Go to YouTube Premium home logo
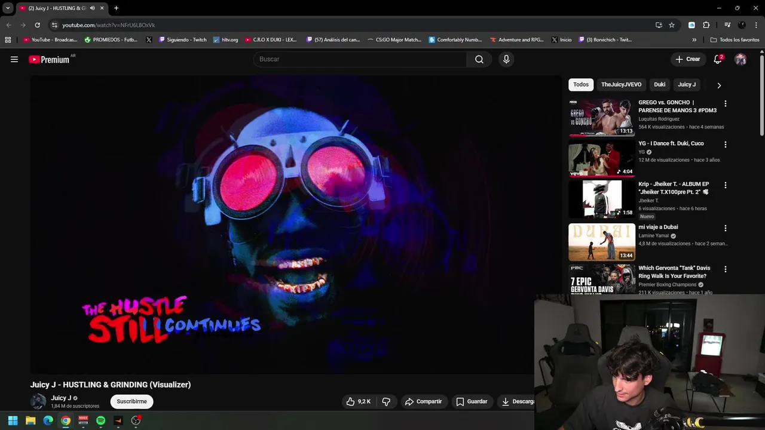Screen dimensions: 765x430 coord(49,59)
